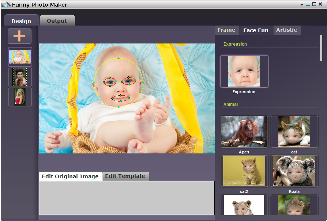
Task: Select the blonde woman in red thumbnail
Action: click(20, 97)
